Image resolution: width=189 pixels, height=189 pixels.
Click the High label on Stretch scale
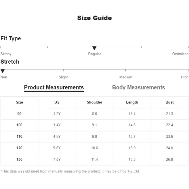(185, 77)
